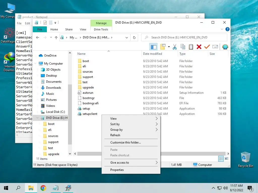Switch to Details view icon in status bar
258x193 pixels.
(221, 159)
